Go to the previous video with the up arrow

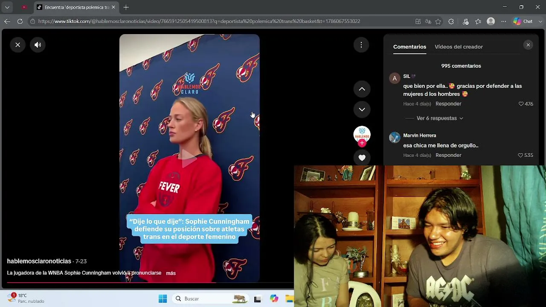[x=362, y=89]
